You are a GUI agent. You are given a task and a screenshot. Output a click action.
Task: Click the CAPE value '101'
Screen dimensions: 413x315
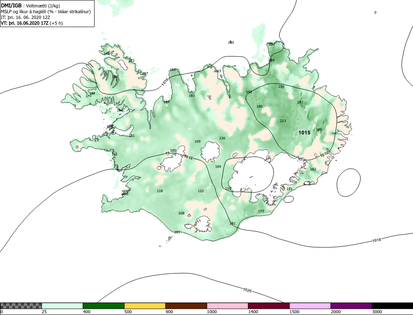(x=177, y=232)
